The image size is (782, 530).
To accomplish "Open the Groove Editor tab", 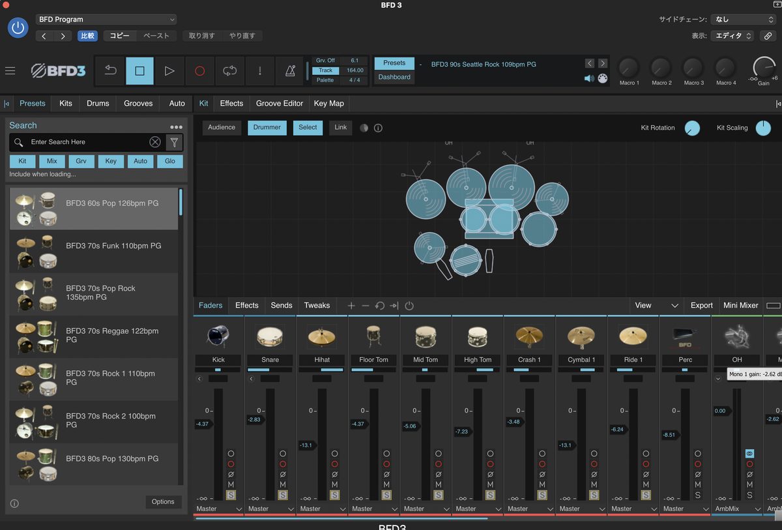I will 280,104.
